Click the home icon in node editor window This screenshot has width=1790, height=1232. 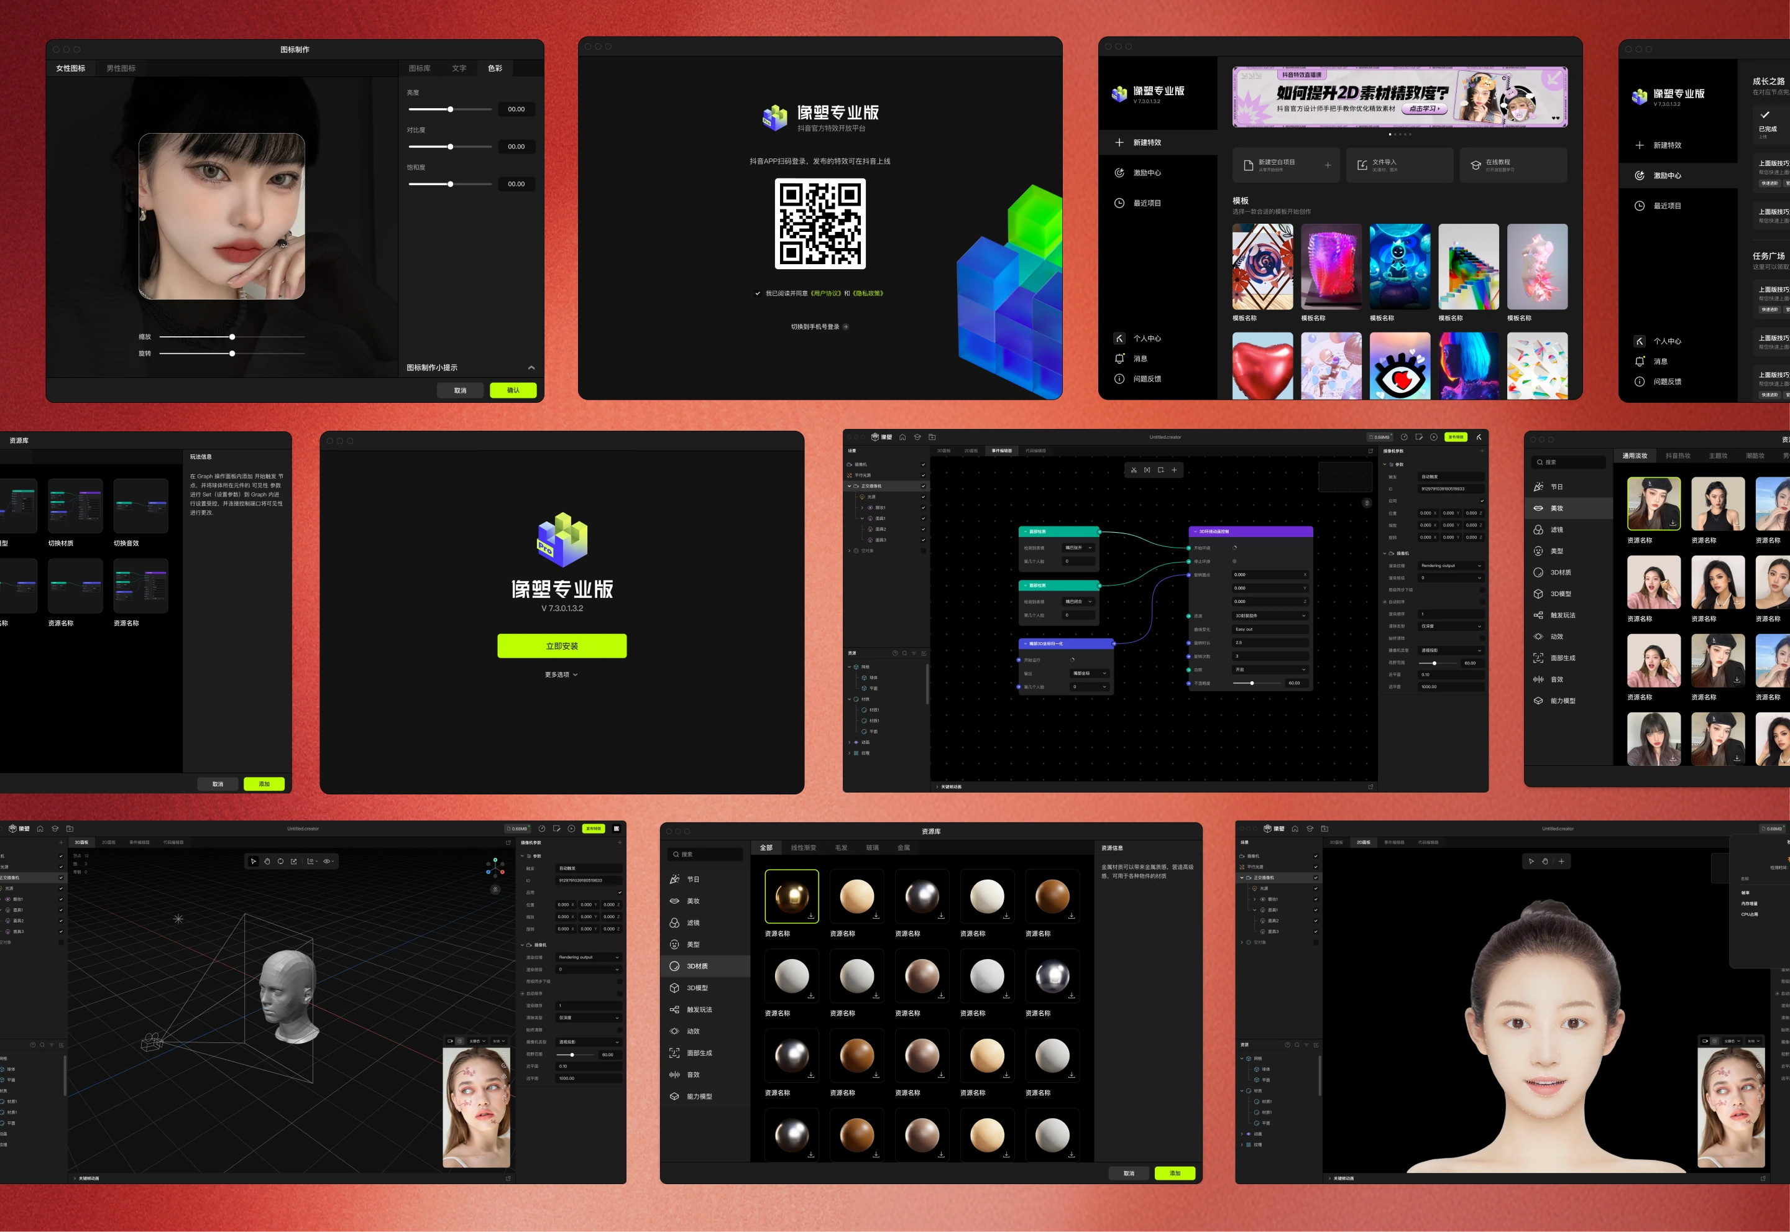pyautogui.click(x=902, y=437)
